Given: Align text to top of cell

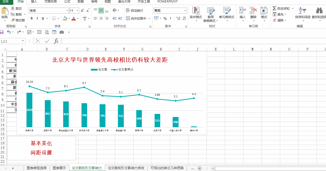Looking at the screenshot, I should click(x=96, y=10).
